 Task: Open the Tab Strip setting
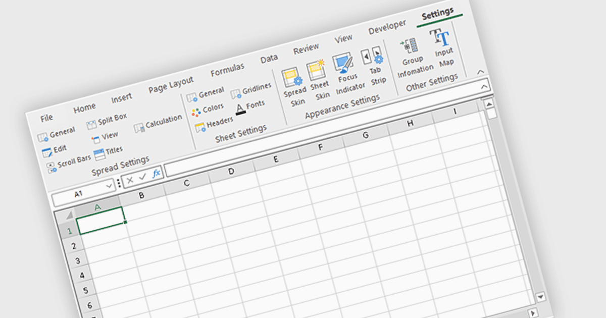tap(375, 66)
